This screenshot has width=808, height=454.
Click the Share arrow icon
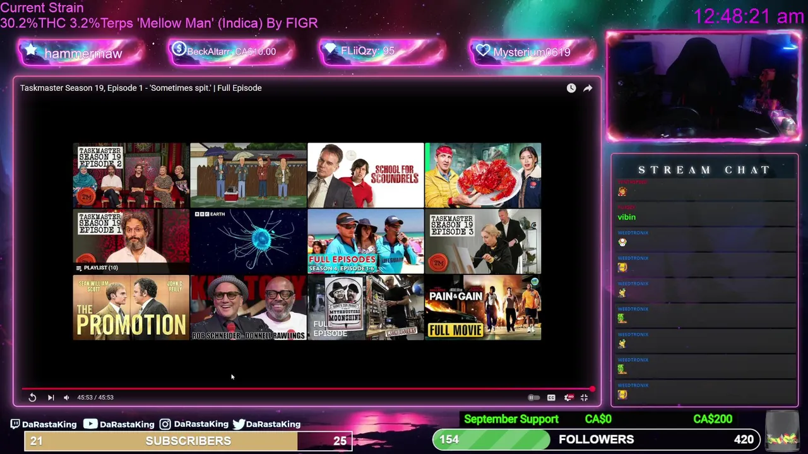point(588,88)
